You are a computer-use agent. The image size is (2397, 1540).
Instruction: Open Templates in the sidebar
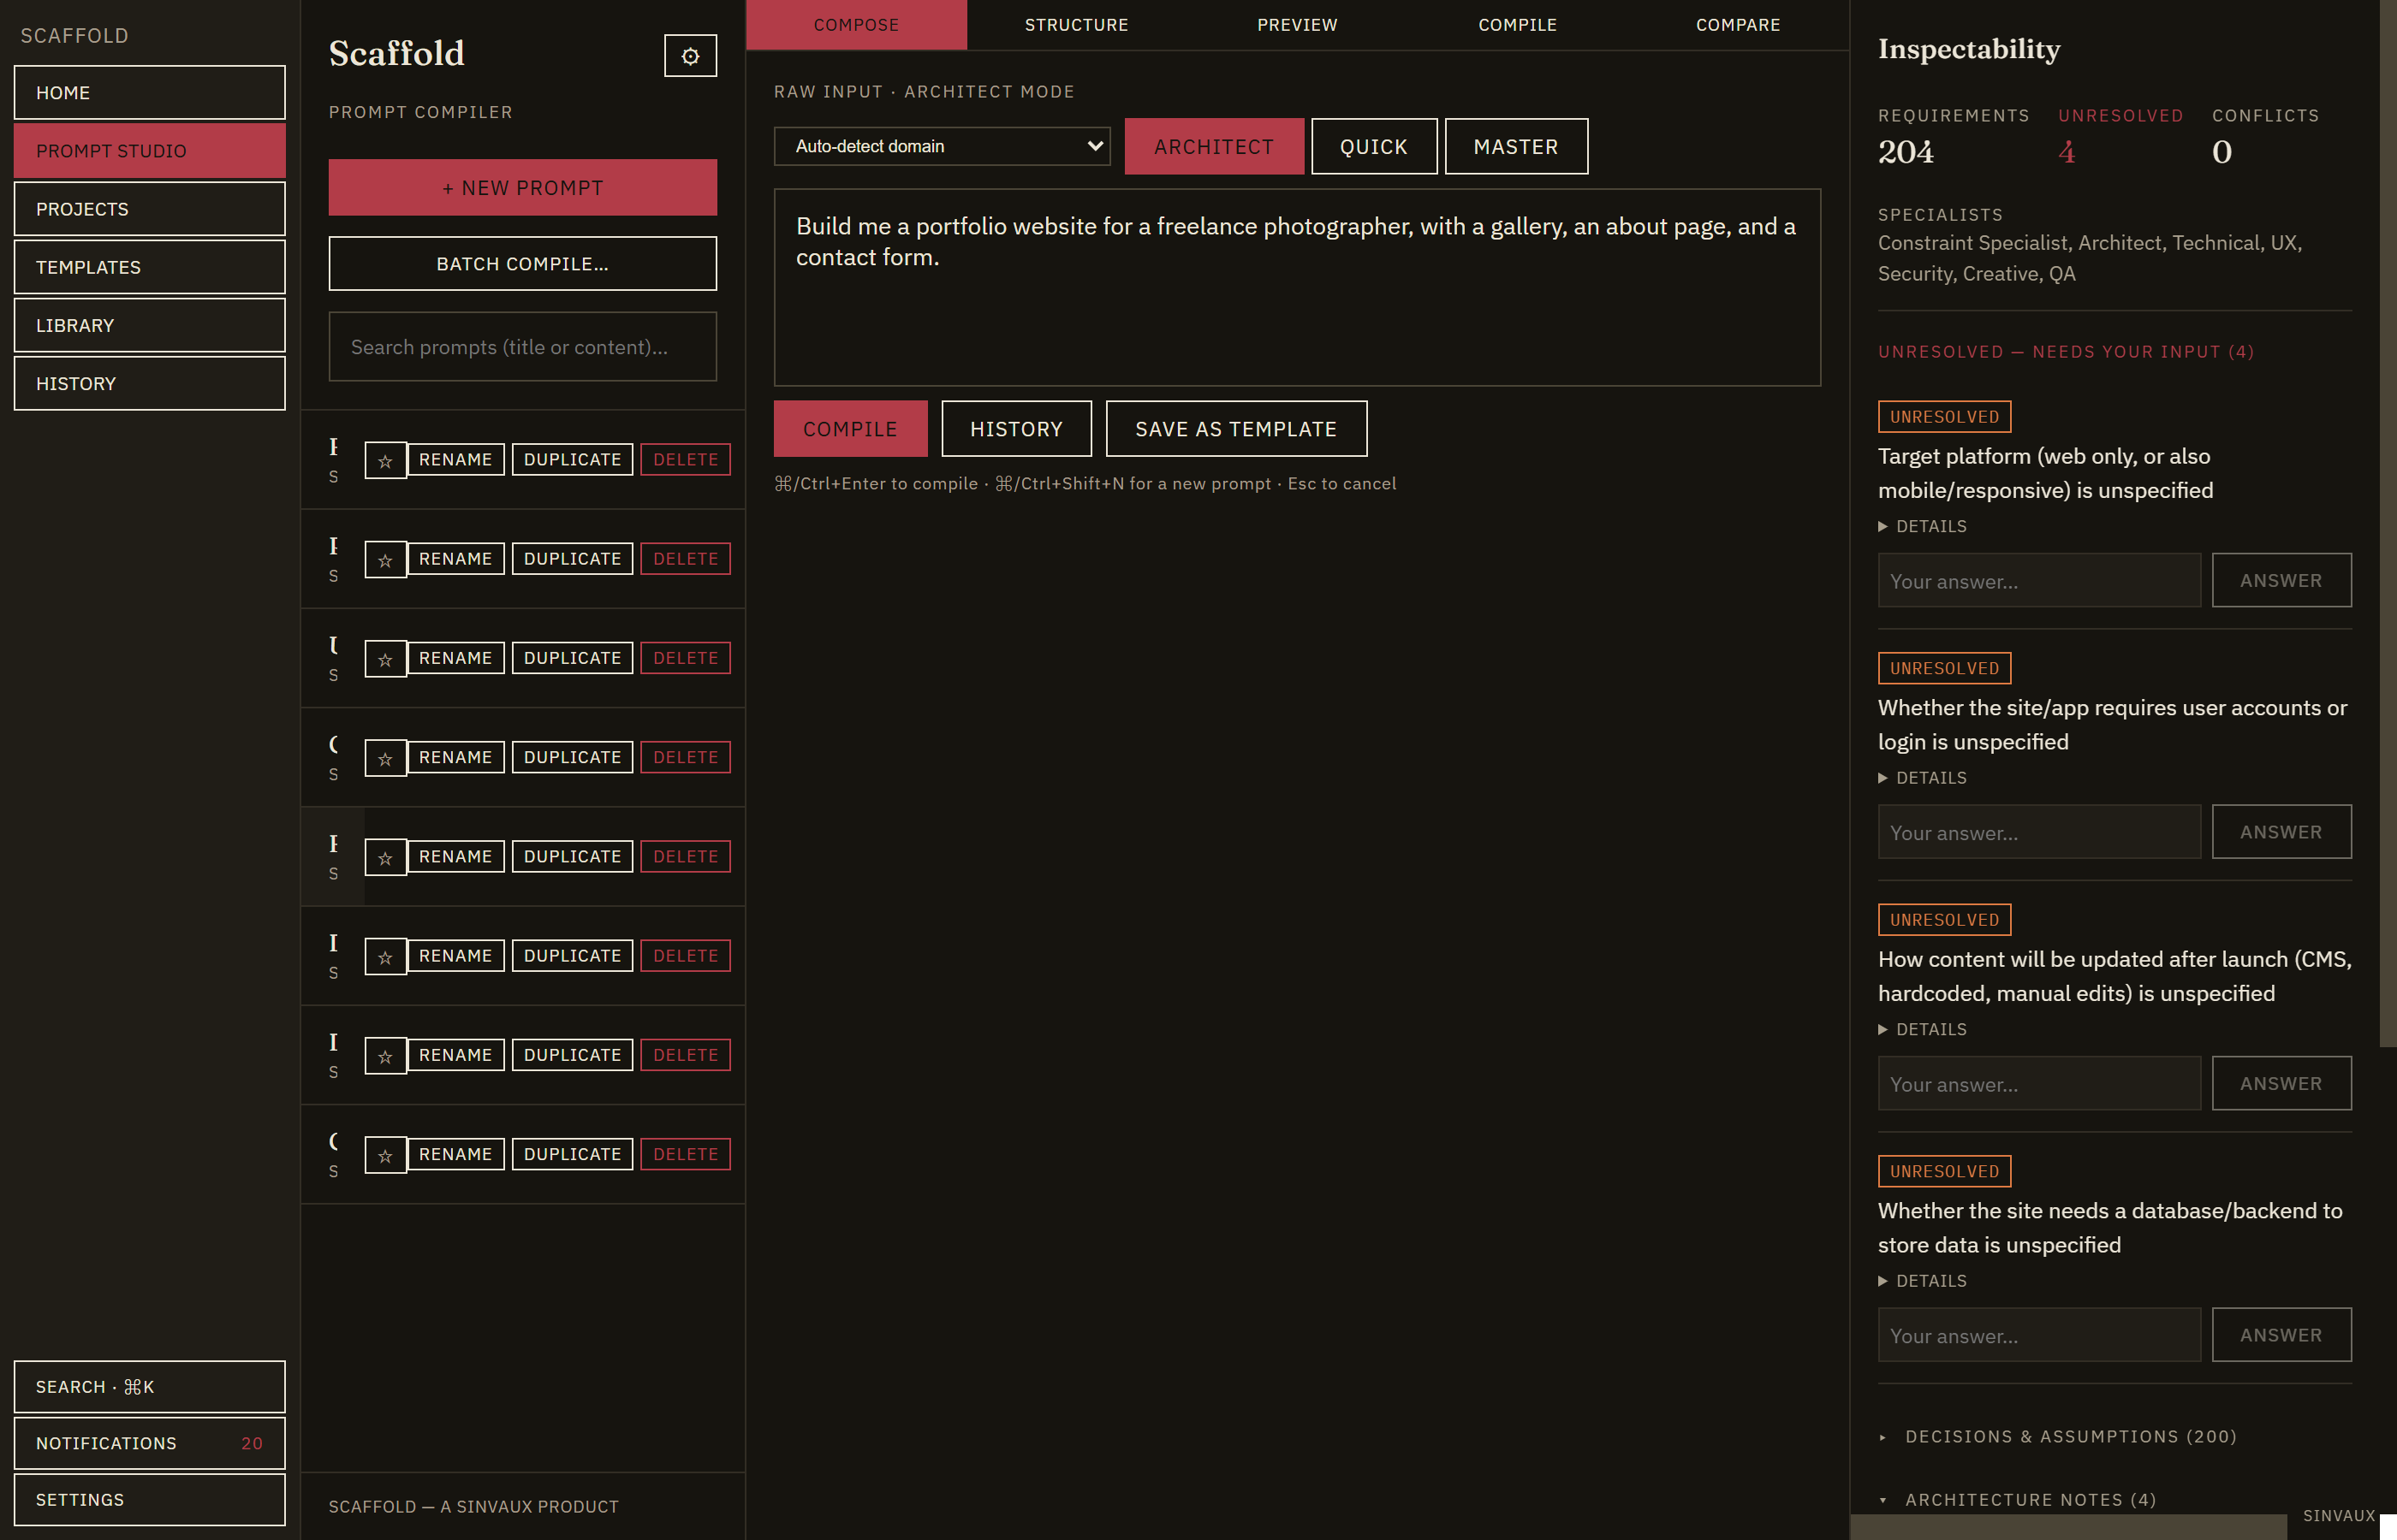(150, 267)
